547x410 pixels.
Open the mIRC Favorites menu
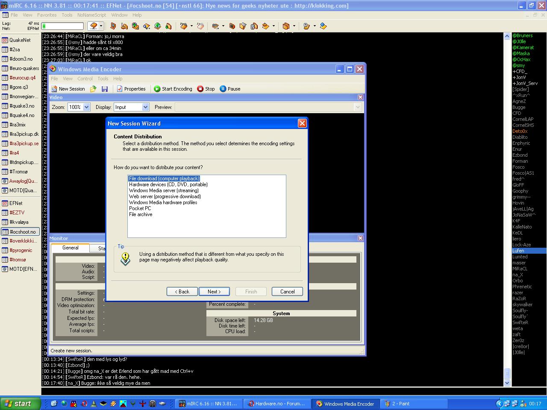(x=47, y=15)
